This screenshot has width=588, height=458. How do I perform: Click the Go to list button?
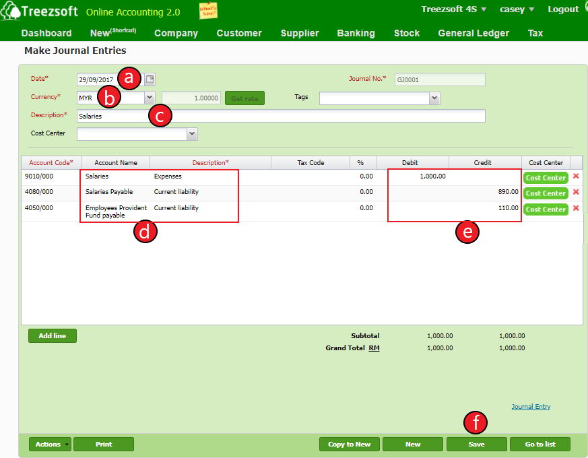(540, 444)
